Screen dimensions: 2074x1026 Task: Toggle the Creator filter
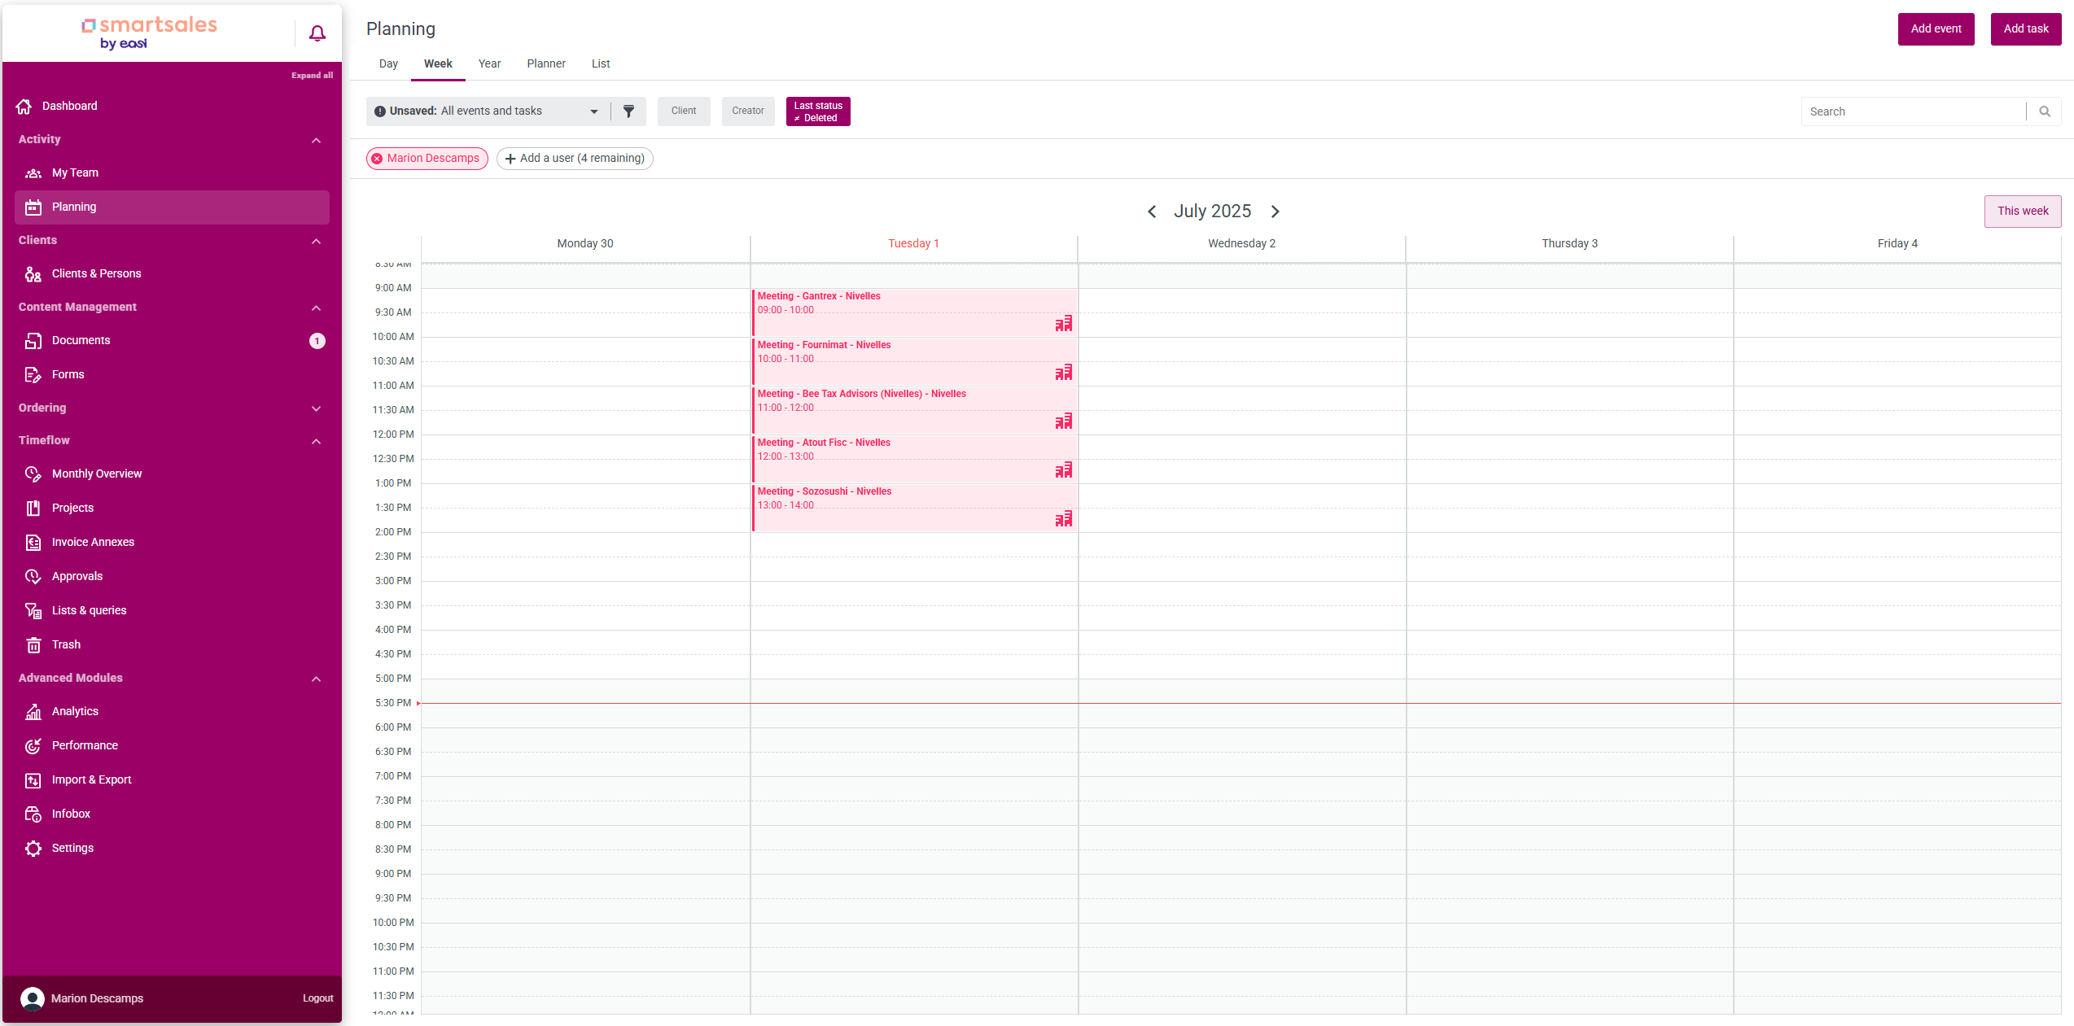coord(747,111)
